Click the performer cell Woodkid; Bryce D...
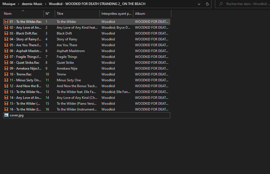 click(x=116, y=28)
